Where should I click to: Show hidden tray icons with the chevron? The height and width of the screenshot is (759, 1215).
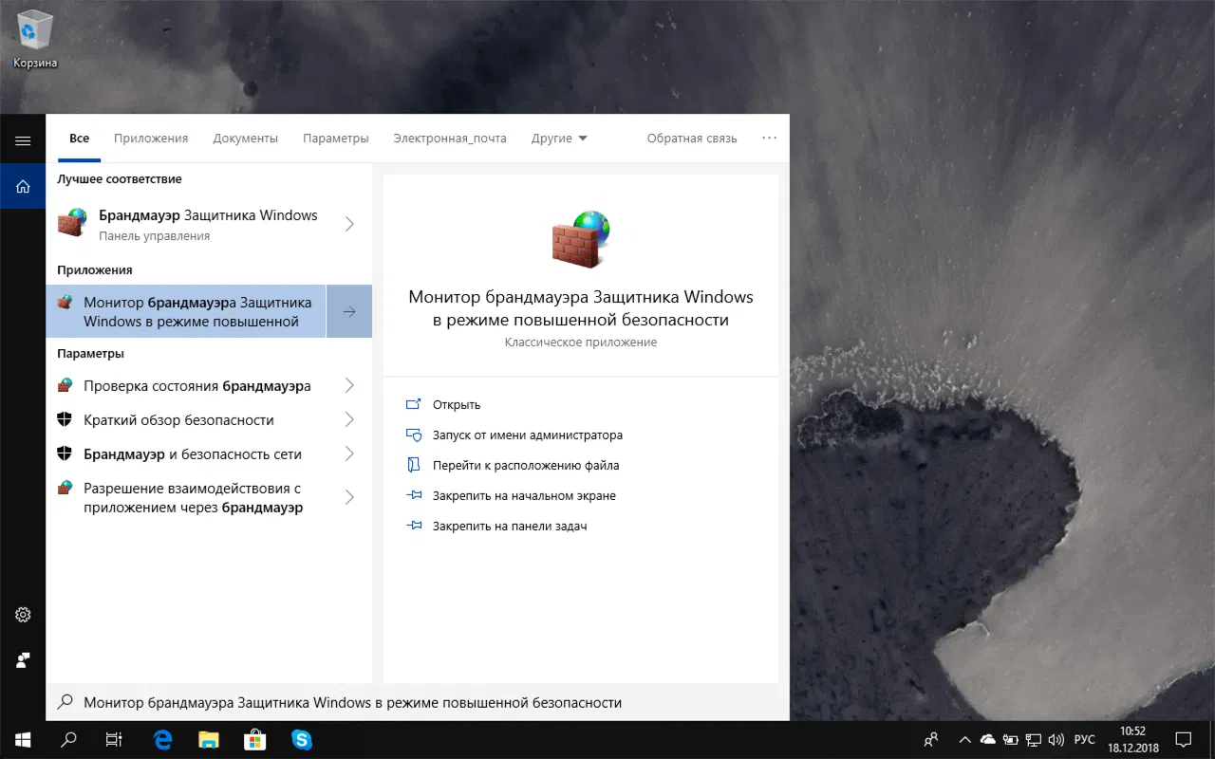coord(964,739)
